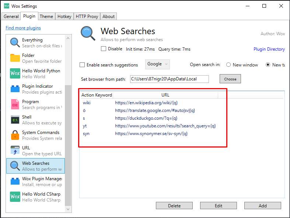Image resolution: width=290 pixels, height=218 pixels.
Task: Click the Shell plugin console icon
Action: [x=15, y=120]
